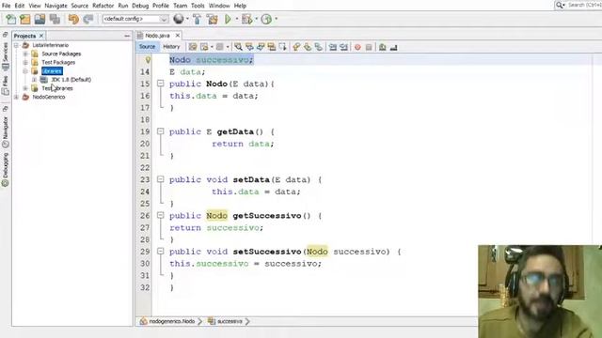This screenshot has height=338, width=602.
Task: Expand the JDK 1.8 (Default) node
Action: [x=34, y=79]
